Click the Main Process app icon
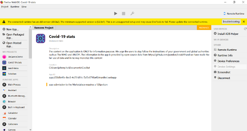Image resolution: width=247 pixels, height=131 pixels. pyautogui.click(x=4, y=84)
